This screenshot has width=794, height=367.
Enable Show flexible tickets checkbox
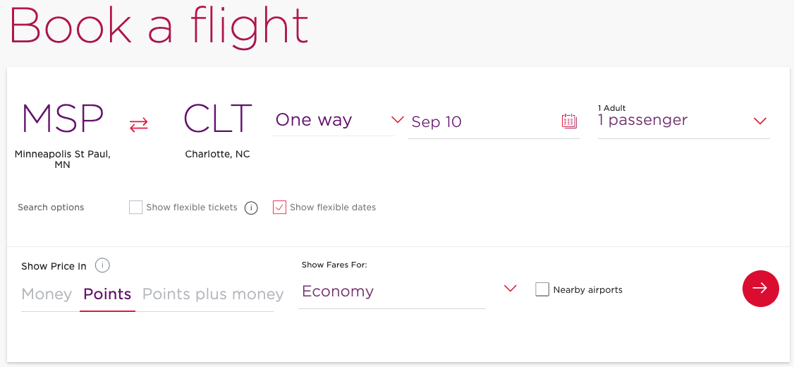coord(136,207)
